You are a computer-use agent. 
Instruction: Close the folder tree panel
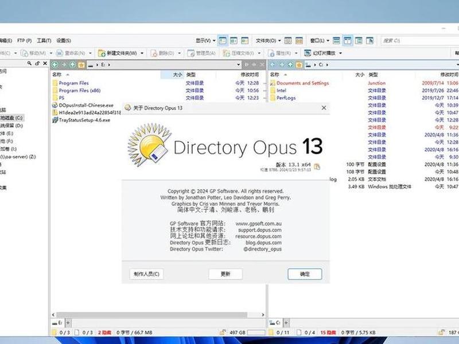45,63
